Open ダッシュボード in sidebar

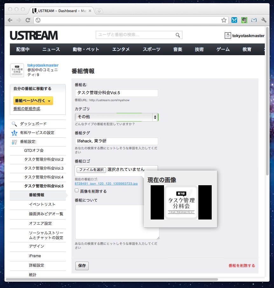point(33,124)
